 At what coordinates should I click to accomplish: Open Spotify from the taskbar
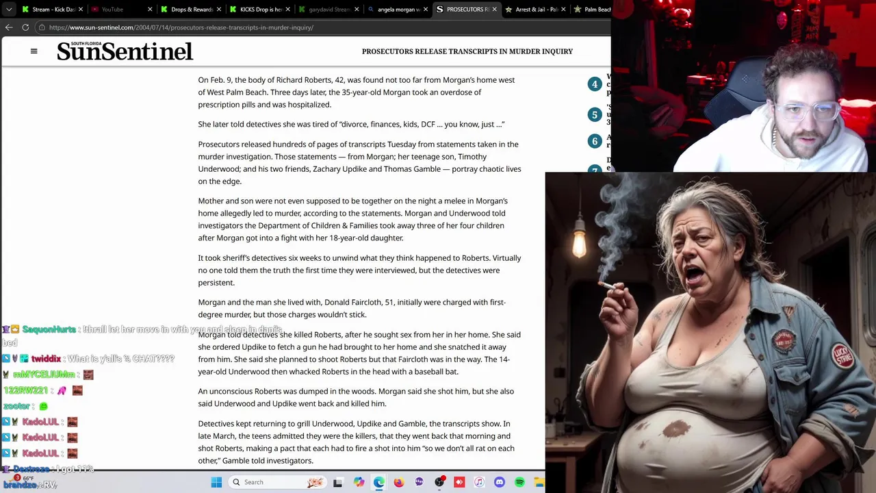tap(519, 482)
